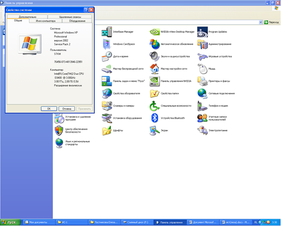Click the Intel(R) Core(TM)2 Duo CPU text
Image resolution: width=281 pixels, height=226 pixels.
[69, 74]
